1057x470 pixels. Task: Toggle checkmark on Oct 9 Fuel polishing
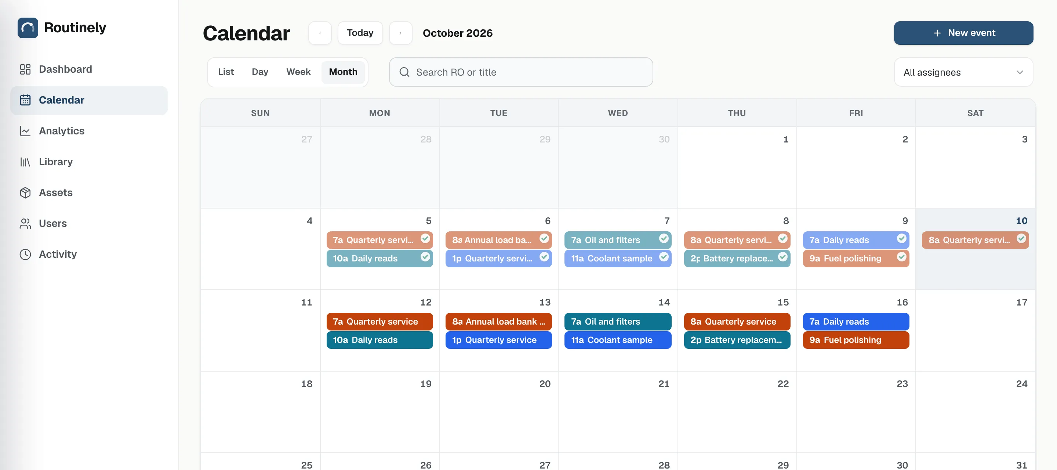click(901, 257)
